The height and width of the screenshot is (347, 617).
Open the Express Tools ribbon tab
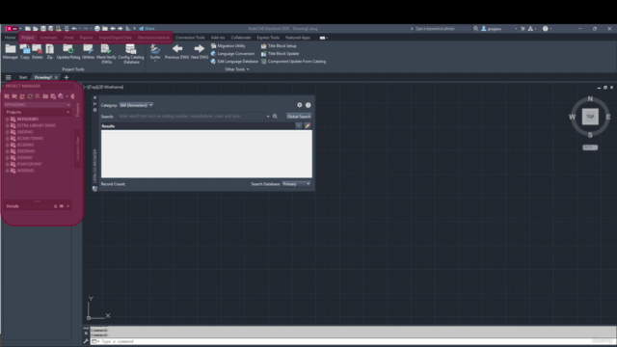[268, 38]
